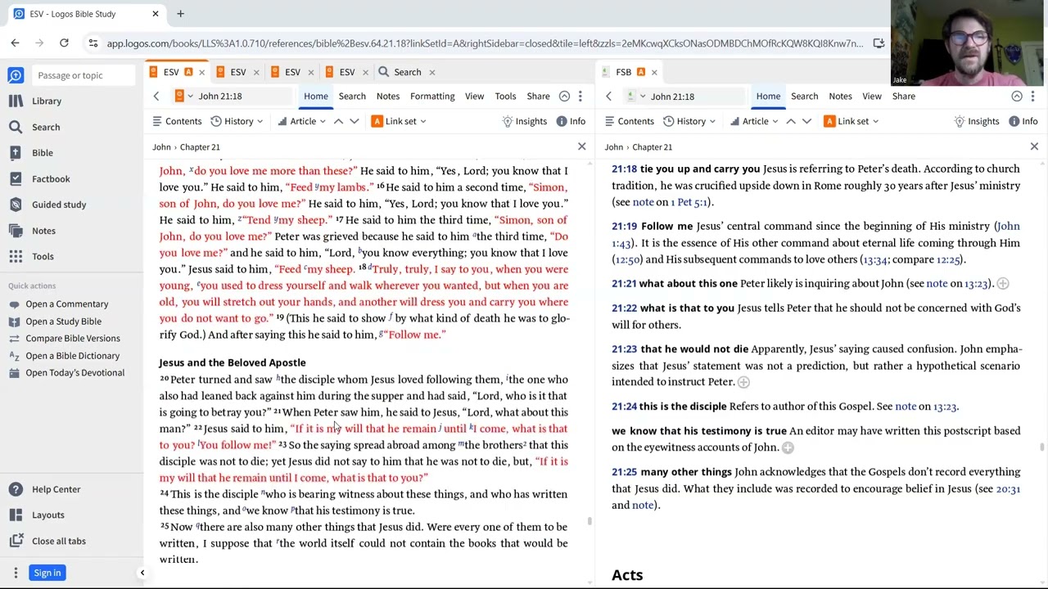Open the Library sidebar icon
This screenshot has height=589, width=1048.
tap(16, 101)
